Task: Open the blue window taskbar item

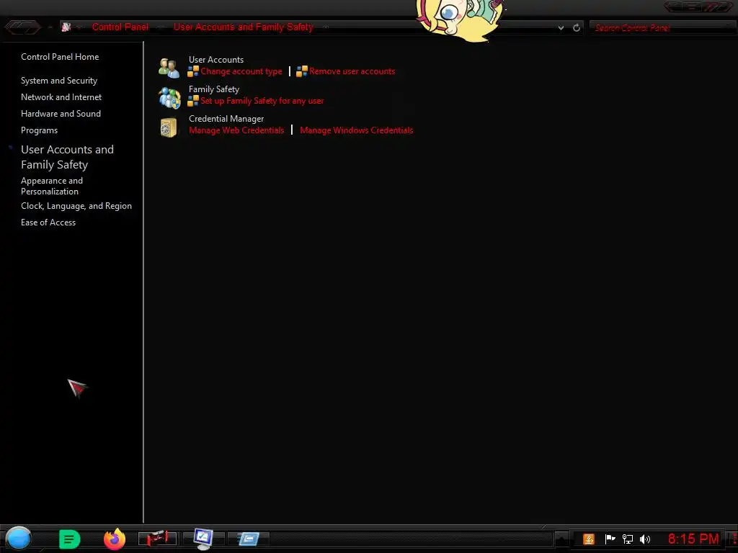Action: [249, 539]
